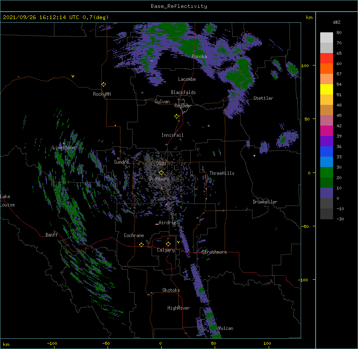358x349 pixels.
Task: Click the Blackfalds label on the map
Action: click(183, 92)
